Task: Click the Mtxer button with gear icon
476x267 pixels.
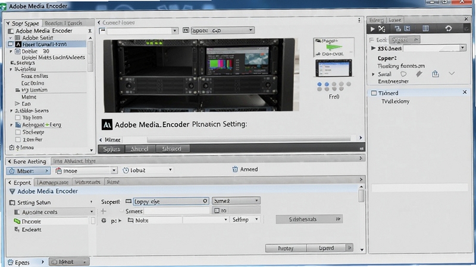Action: point(27,171)
